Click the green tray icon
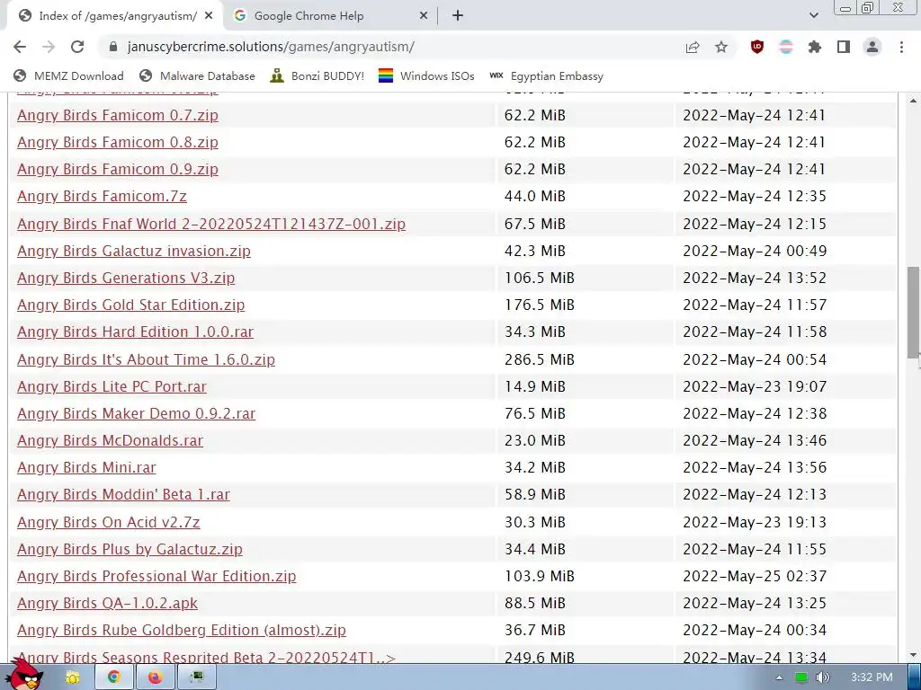The image size is (921, 690). pyautogui.click(x=800, y=678)
